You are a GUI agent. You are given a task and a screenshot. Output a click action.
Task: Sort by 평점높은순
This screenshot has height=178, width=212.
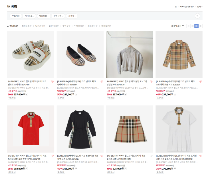tap(106, 26)
